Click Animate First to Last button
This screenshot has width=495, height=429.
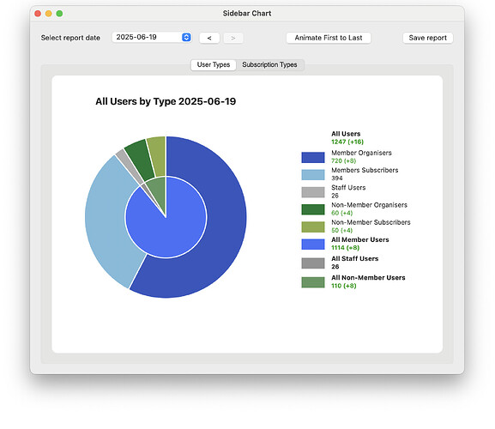pos(329,38)
